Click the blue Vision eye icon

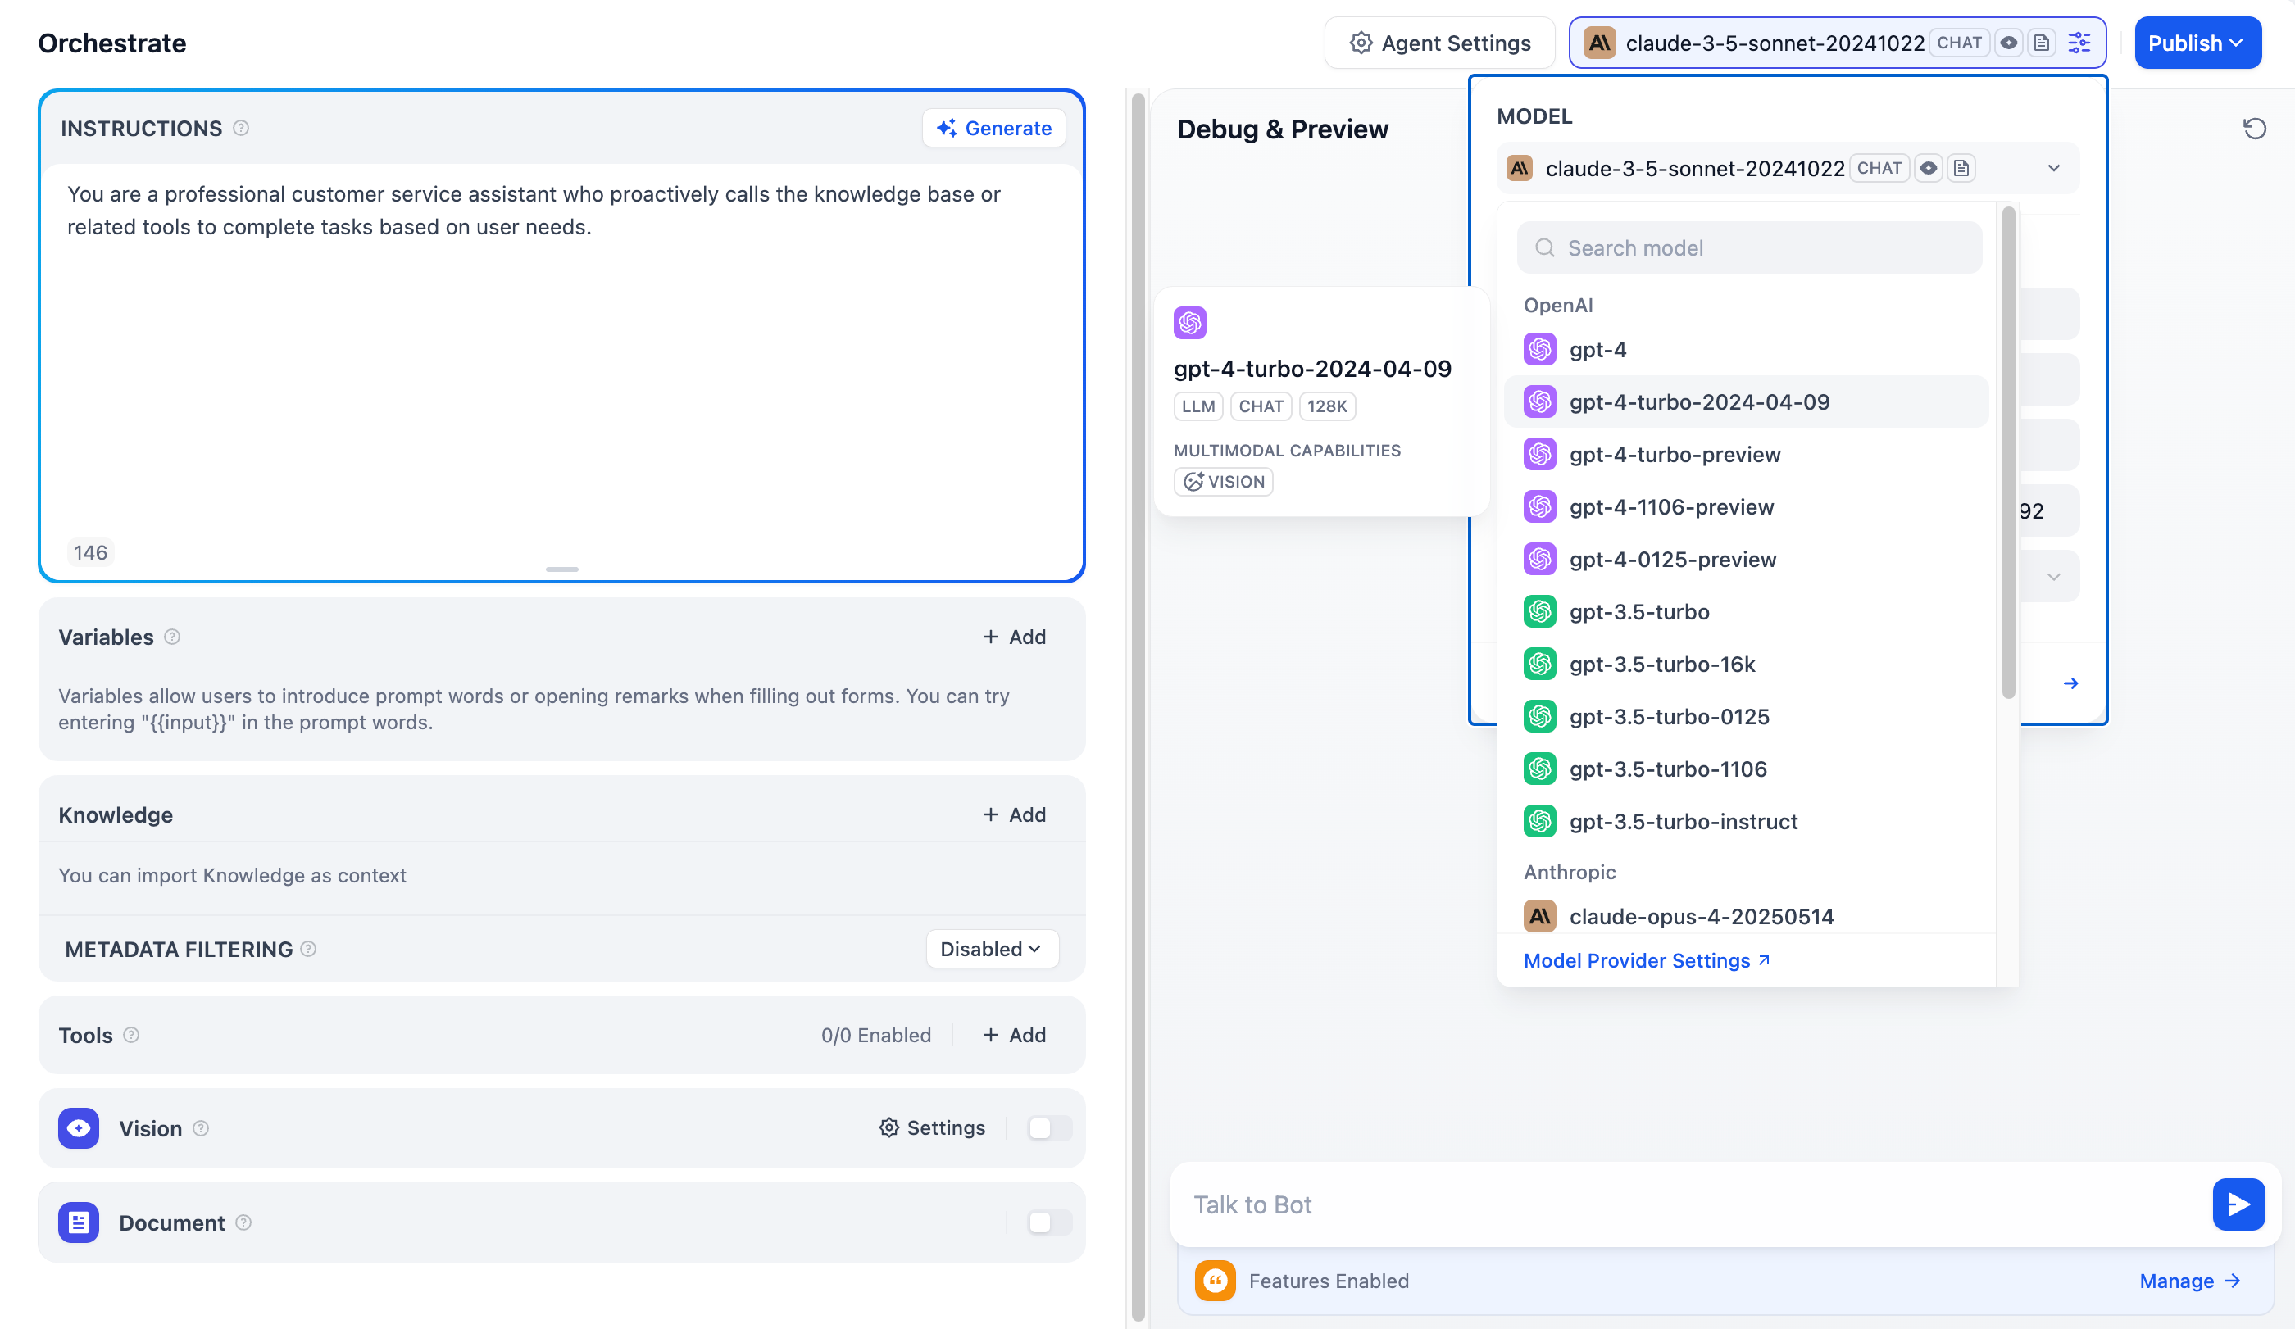tap(79, 1129)
